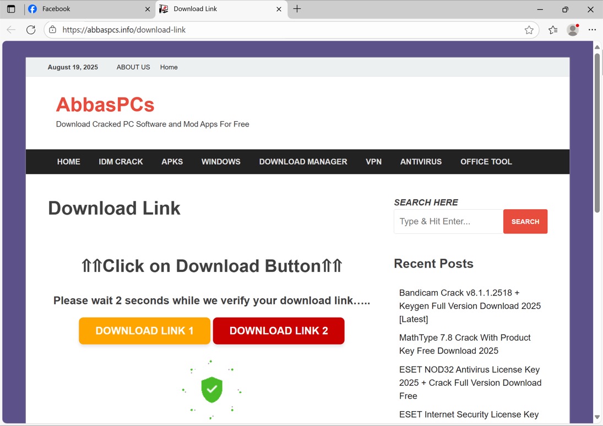Click the orange DOWNLOAD LINK 1 button
The height and width of the screenshot is (426, 603).
click(x=144, y=331)
